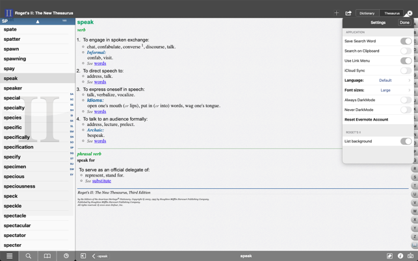Open Font sizes Large setting row
This screenshot has height=261, width=418.
pos(378,90)
